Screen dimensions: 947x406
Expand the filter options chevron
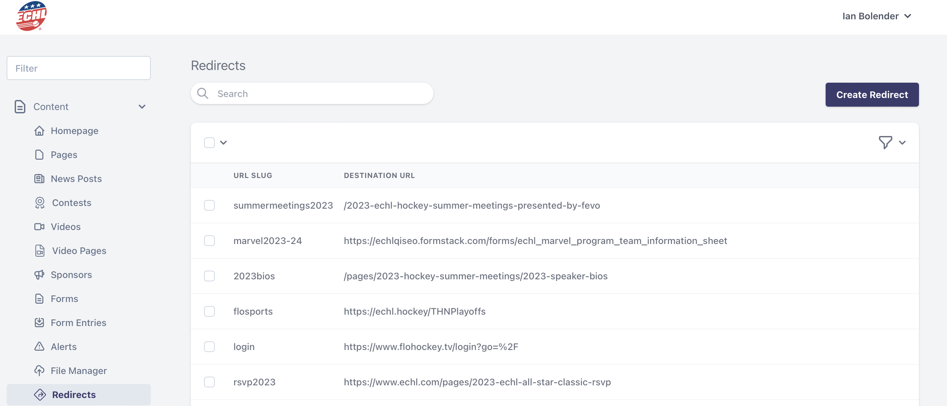click(x=902, y=143)
